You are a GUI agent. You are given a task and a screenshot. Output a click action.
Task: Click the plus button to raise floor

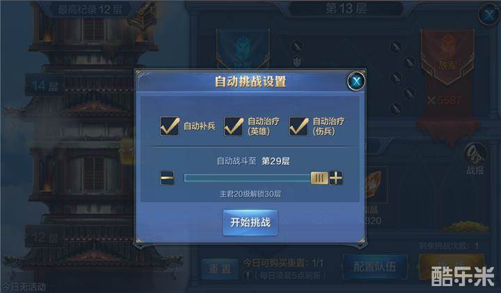pos(336,178)
